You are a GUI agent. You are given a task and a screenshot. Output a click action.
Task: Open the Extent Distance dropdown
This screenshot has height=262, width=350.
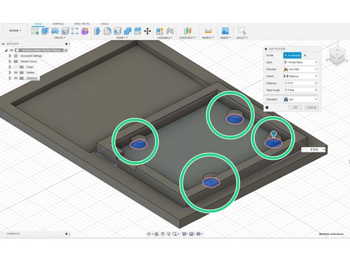coord(301,76)
